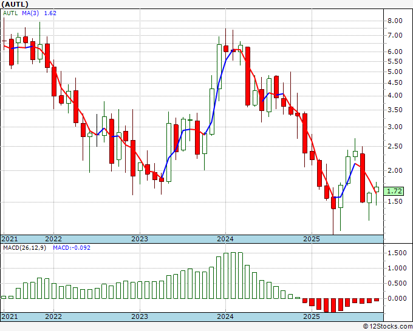Click 2024 on the price chart timeline
The image size is (413, 331).
point(225,239)
